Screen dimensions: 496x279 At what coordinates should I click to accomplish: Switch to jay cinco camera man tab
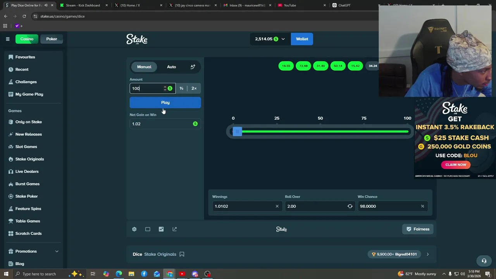[x=193, y=5]
